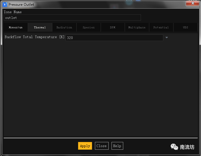Image resolution: width=201 pixels, height=156 pixels.
Task: Click the Backflow Total Temperature value field
Action: pyautogui.click(x=114, y=38)
